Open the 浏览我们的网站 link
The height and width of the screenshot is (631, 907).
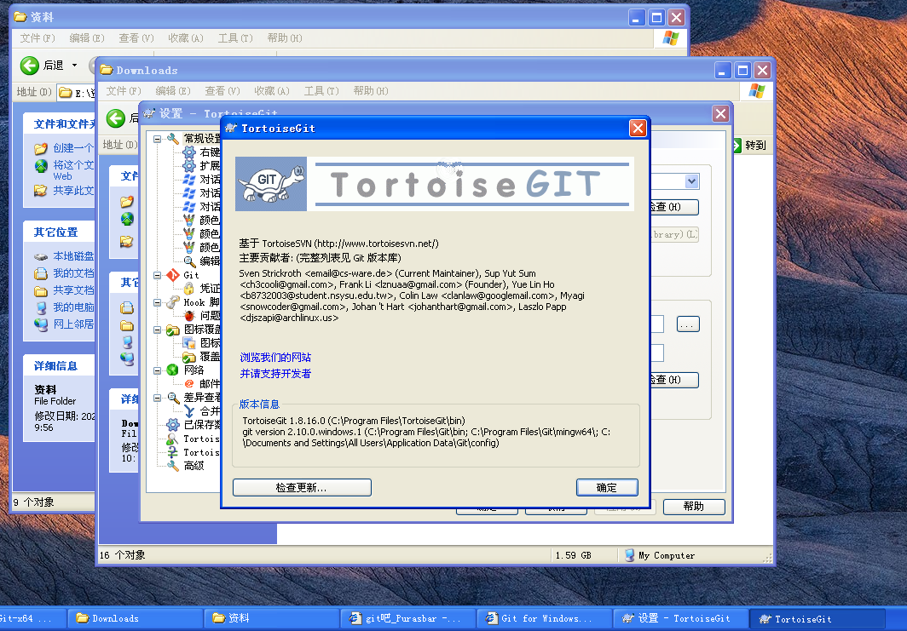point(275,358)
